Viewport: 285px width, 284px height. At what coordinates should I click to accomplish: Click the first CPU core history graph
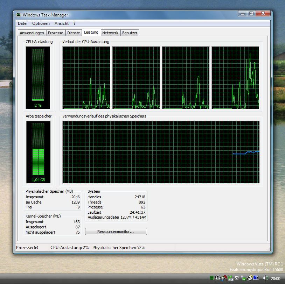pos(86,78)
